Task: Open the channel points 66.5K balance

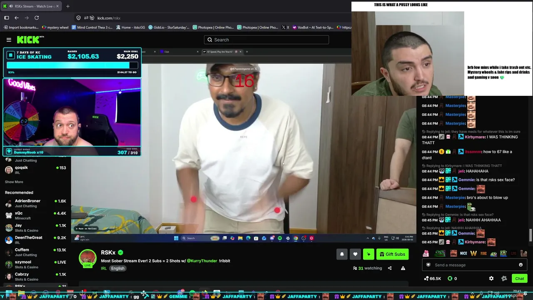Action: coord(433,278)
